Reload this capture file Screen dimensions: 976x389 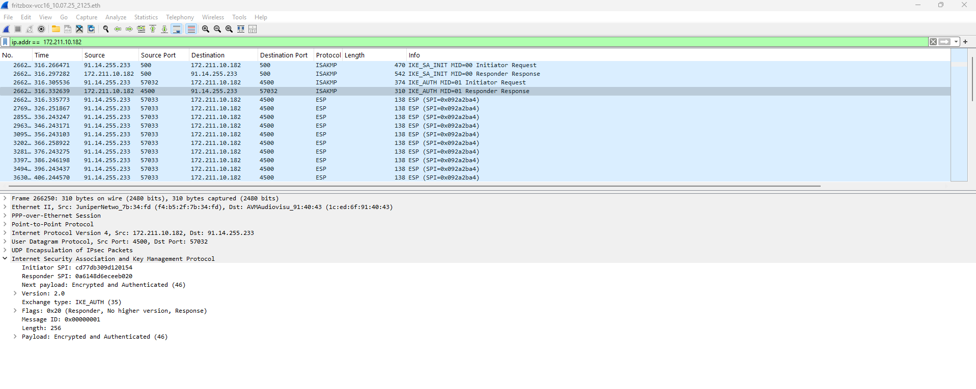[x=91, y=29]
